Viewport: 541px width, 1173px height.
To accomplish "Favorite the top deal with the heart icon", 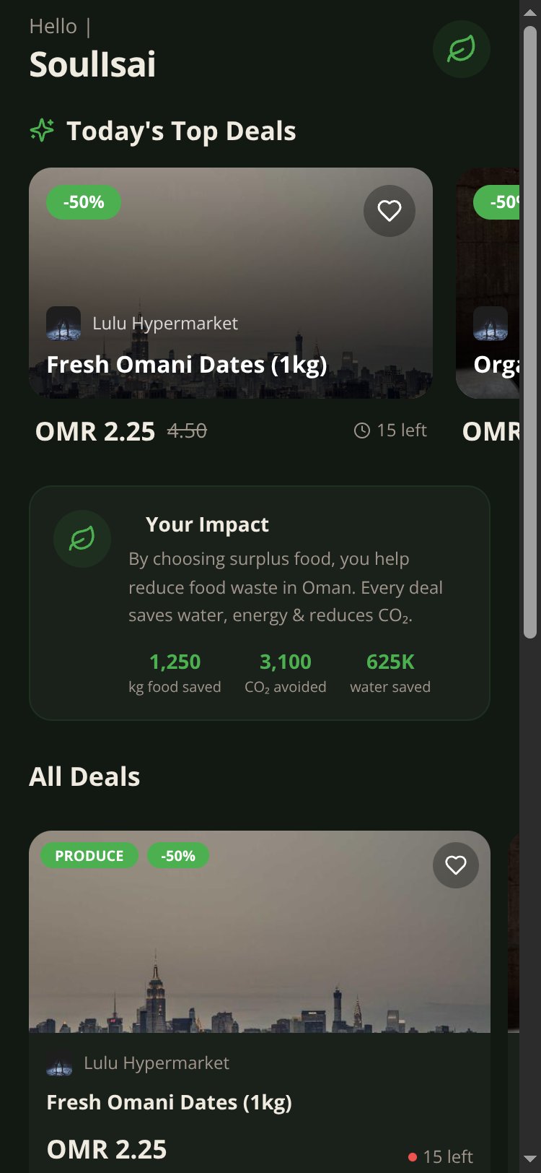I will coord(390,211).
